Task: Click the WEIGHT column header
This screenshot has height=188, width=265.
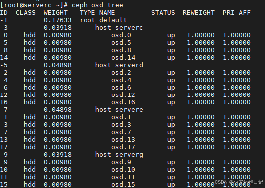Action: [55, 13]
